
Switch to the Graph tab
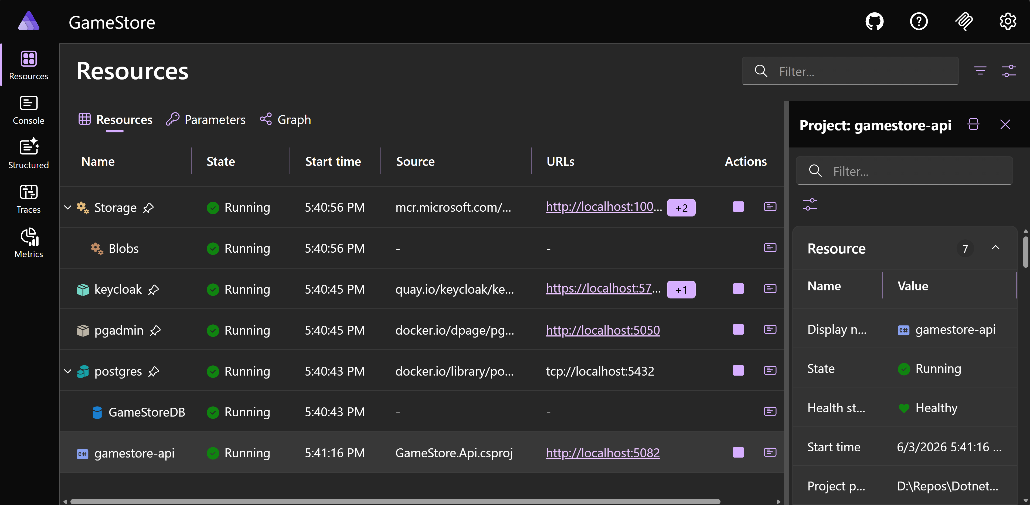pyautogui.click(x=285, y=119)
